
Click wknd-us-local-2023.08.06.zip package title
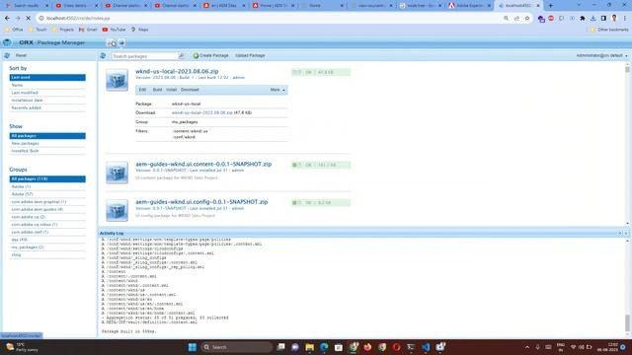point(177,71)
